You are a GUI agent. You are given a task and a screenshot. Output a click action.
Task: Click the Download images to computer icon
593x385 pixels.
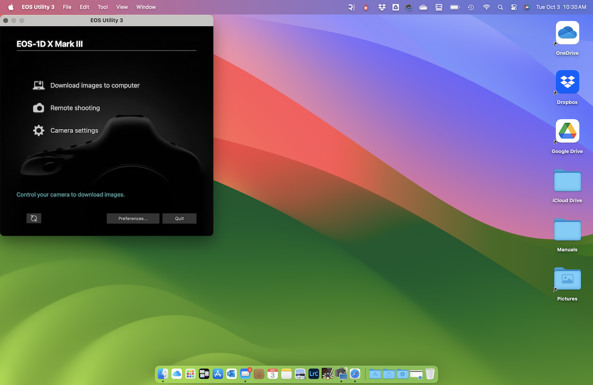(39, 85)
